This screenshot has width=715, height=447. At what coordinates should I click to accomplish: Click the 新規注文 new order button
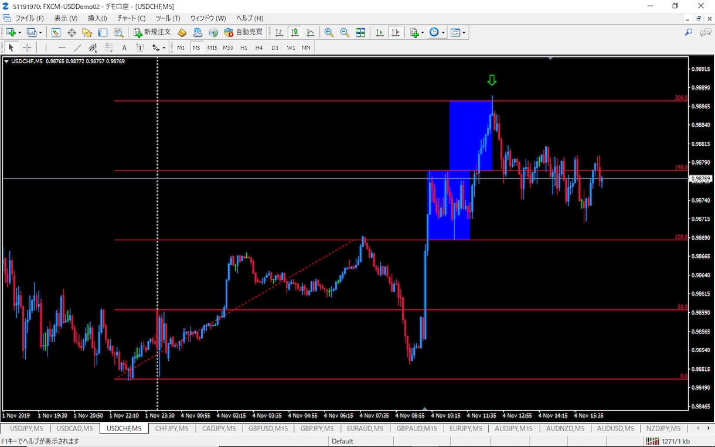tap(152, 33)
